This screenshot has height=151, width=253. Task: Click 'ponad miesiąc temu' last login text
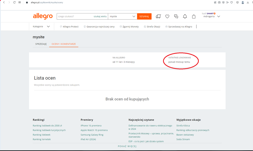pos(179,62)
